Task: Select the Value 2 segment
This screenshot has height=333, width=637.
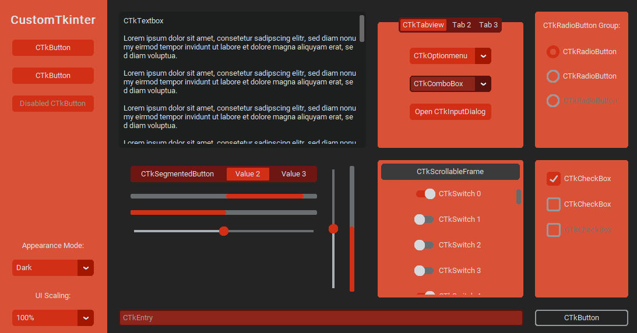Action: (248, 174)
